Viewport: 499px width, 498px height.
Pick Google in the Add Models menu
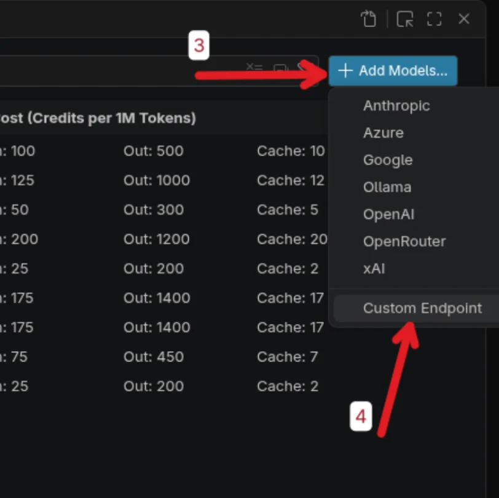click(x=388, y=160)
